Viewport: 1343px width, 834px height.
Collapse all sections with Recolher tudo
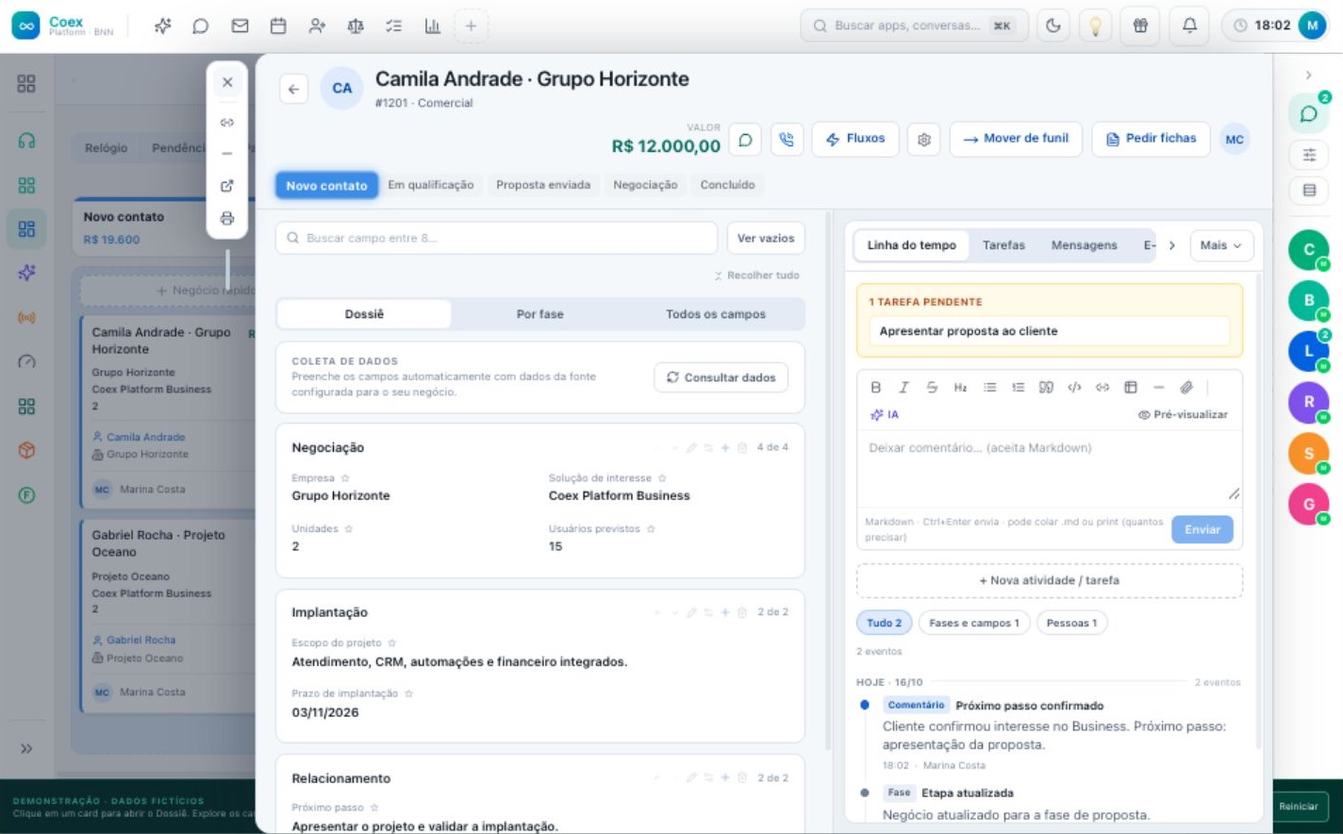click(x=756, y=275)
